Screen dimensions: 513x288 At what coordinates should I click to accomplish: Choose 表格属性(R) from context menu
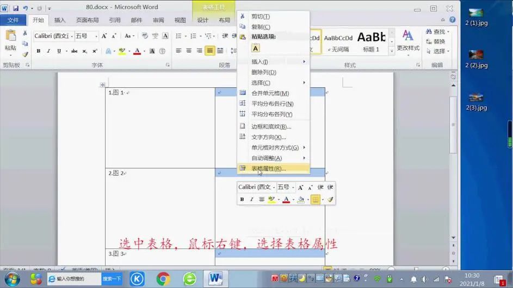274,169
